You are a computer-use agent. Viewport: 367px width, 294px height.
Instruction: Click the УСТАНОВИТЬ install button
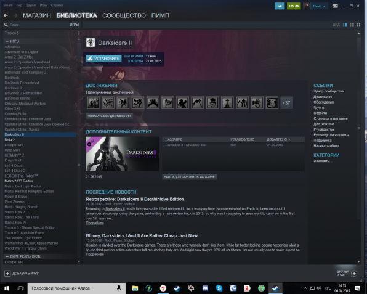click(x=103, y=59)
